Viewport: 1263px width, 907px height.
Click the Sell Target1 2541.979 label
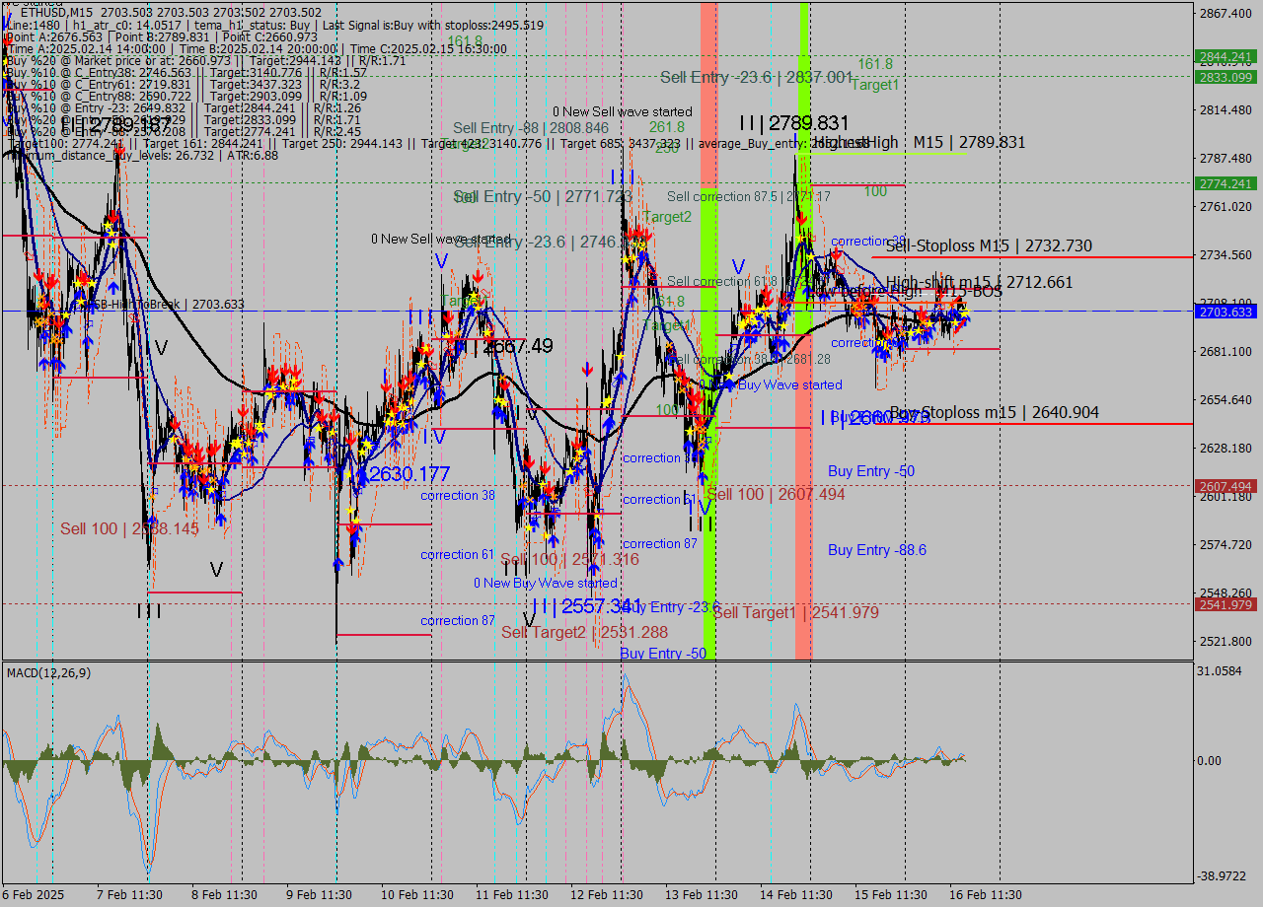[x=795, y=612]
